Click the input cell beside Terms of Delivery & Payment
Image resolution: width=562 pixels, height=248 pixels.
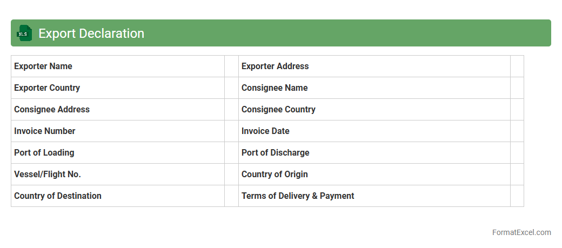tap(517, 196)
